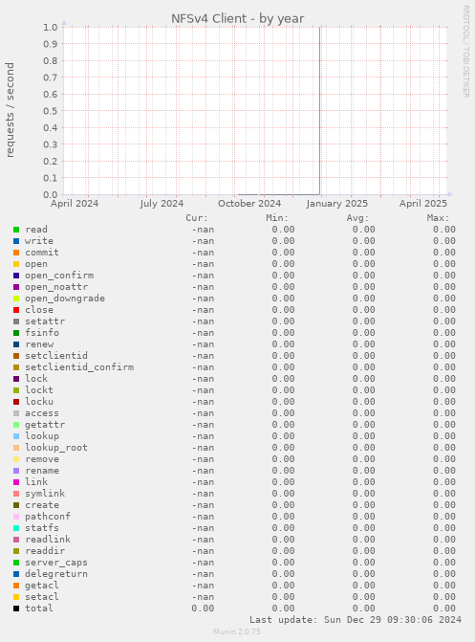
Task: Click the 'readdir' legend label
Action: coord(45,551)
